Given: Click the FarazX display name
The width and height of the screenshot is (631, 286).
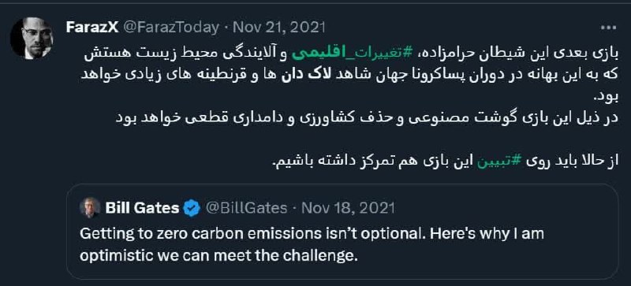Looking at the screenshot, I should (x=92, y=28).
